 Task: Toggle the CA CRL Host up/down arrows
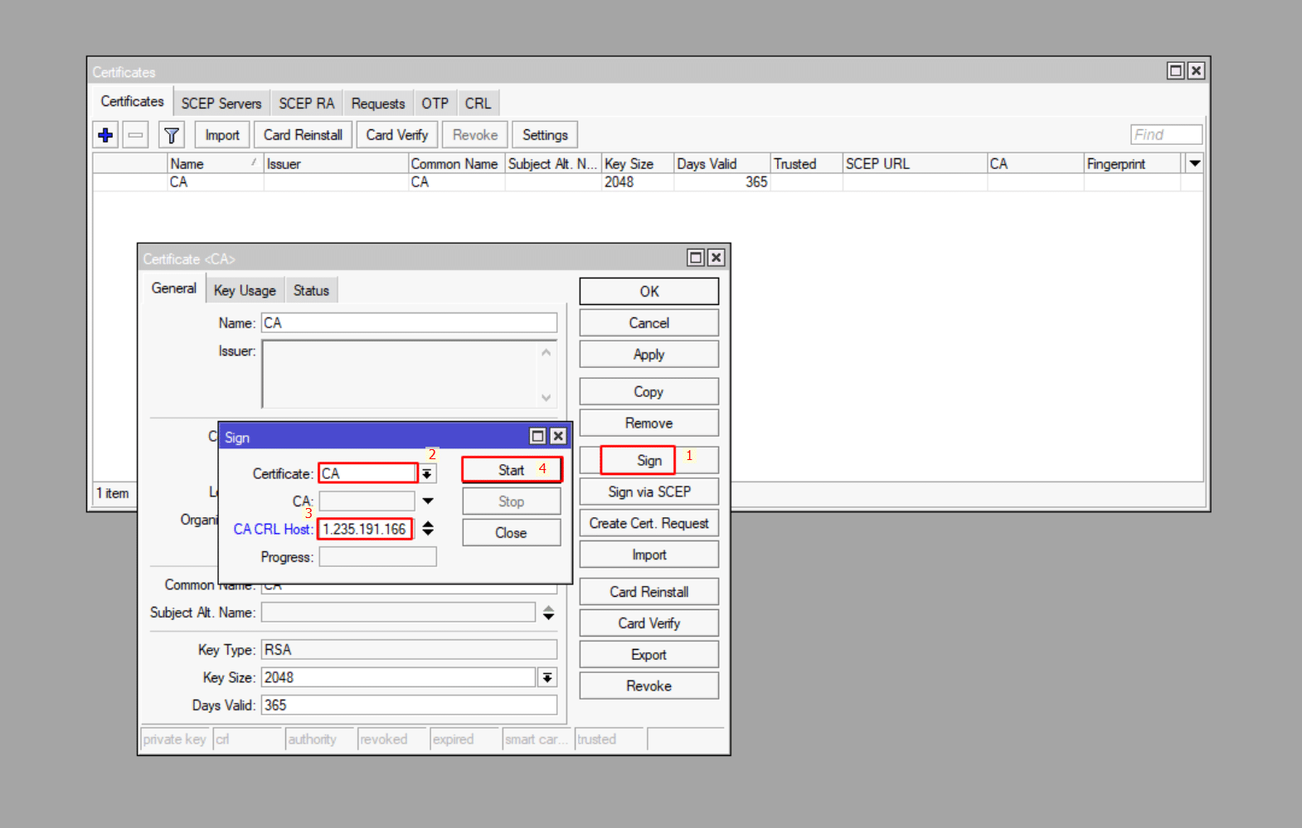(428, 529)
